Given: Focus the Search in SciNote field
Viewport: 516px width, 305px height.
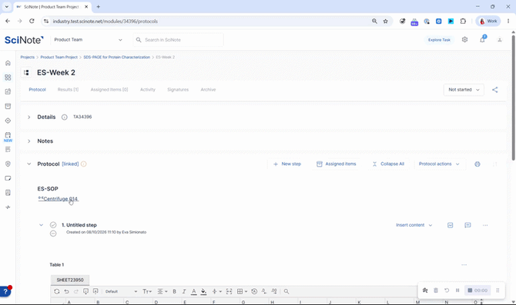Looking at the screenshot, I should tap(179, 40).
